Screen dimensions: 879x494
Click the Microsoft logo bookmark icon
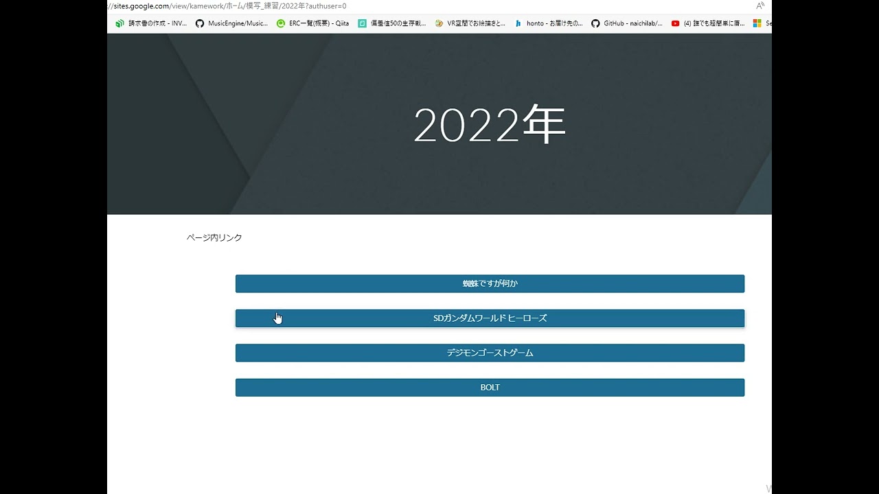coord(757,23)
